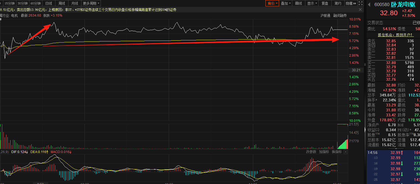Image resolution: width=420 pixels, height=184 pixels.
Task: Click 隐藏 button with double arrows
Action: [x=351, y=3]
